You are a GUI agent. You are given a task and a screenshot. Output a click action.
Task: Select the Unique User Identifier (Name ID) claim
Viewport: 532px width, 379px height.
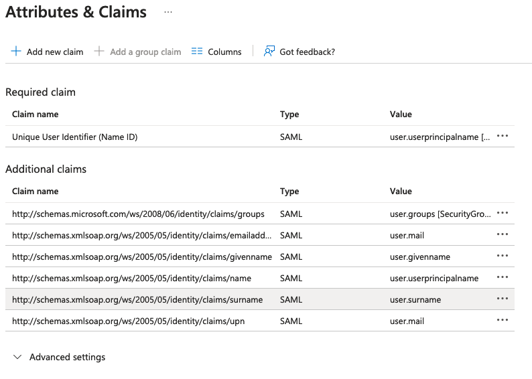coord(74,137)
